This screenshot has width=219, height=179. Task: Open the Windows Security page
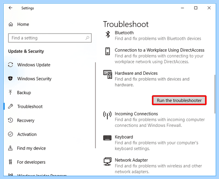(34, 79)
